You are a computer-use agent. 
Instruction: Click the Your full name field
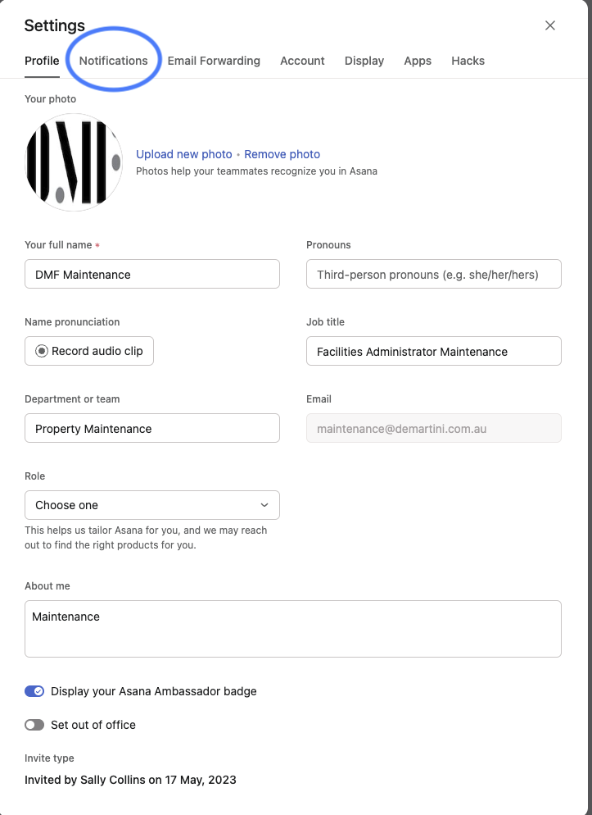pyautogui.click(x=152, y=274)
